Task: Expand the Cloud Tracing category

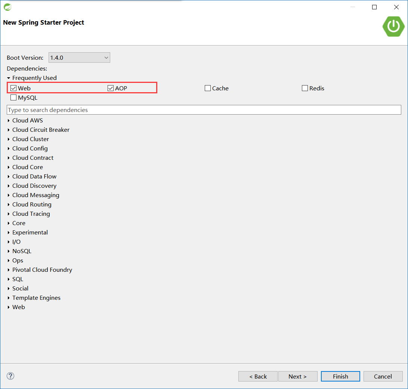Action: (9, 214)
